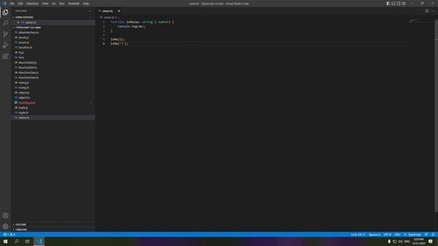Open the Go menu
Screen dimensions: 438x246
[x=53, y=3]
